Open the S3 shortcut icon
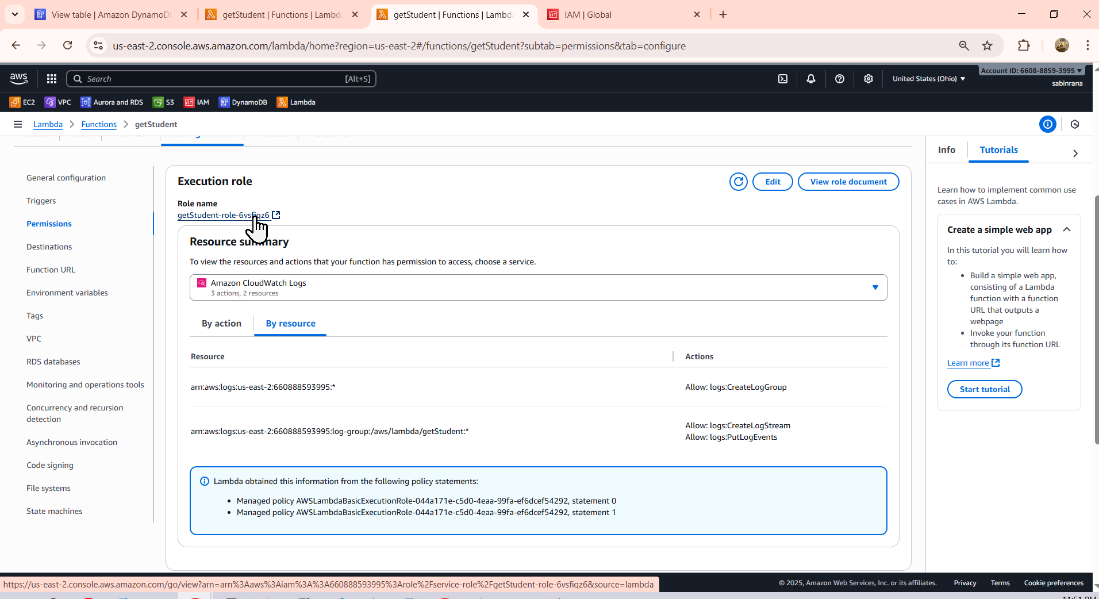Image resolution: width=1099 pixels, height=599 pixels. pyautogui.click(x=163, y=102)
